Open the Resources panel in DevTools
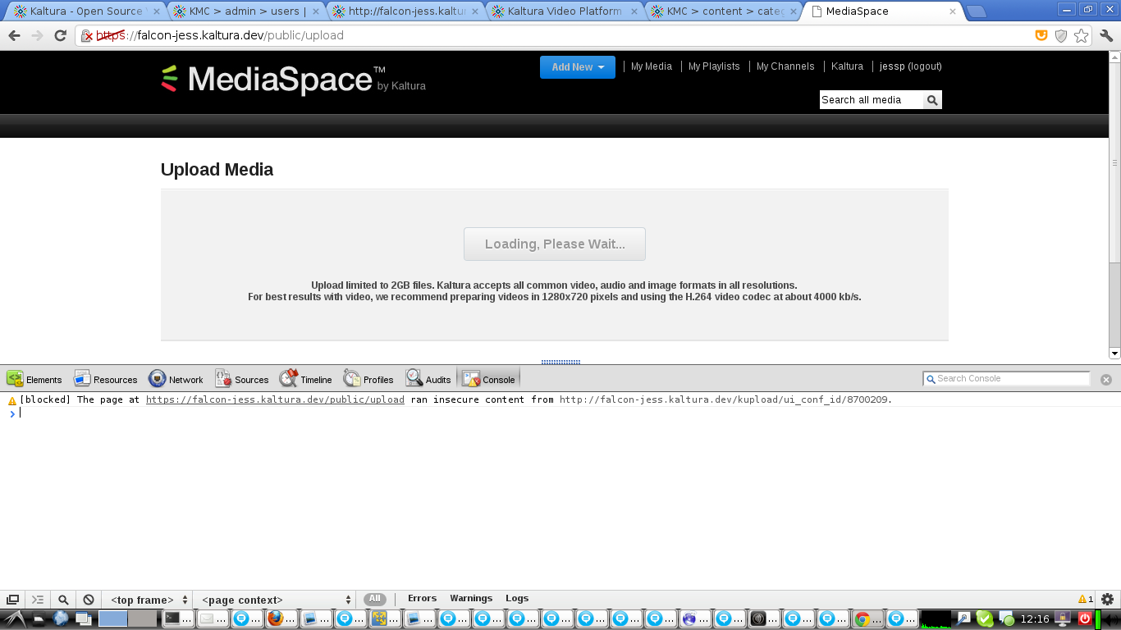1121x630 pixels. 105,379
